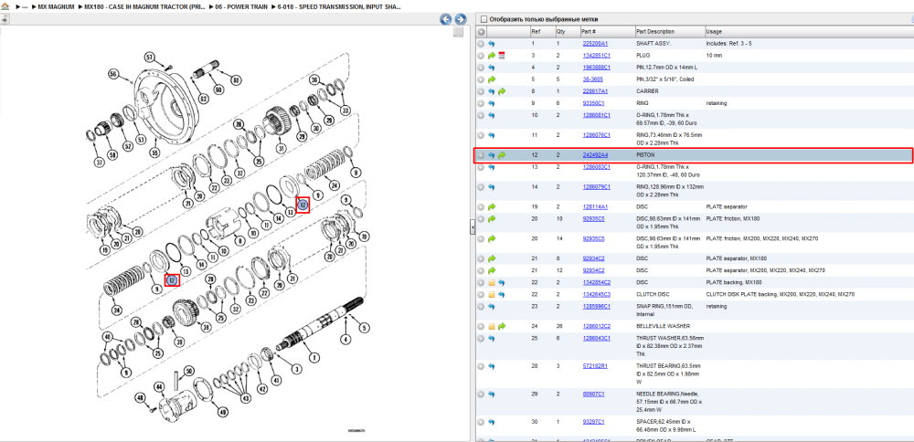Image resolution: width=914 pixels, height=442 pixels.
Task: Click the blue arrow icon on the SNAP RING row
Action: (492, 306)
